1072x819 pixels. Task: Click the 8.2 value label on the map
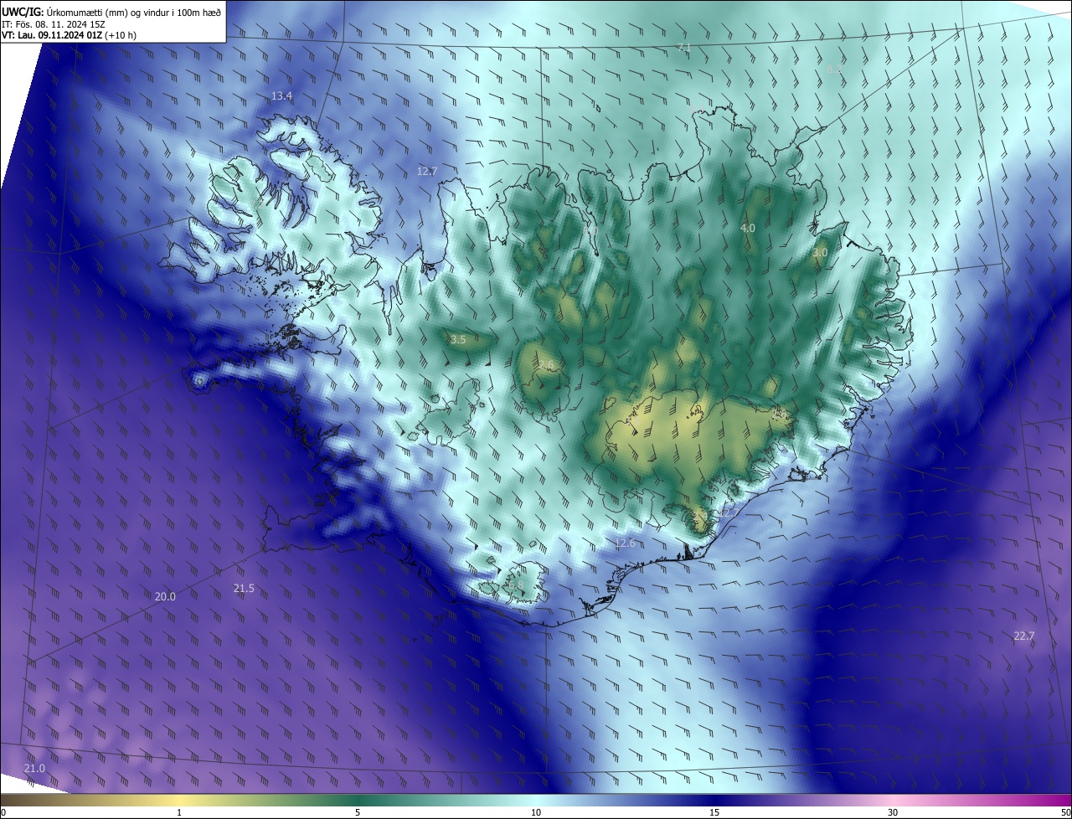point(834,70)
